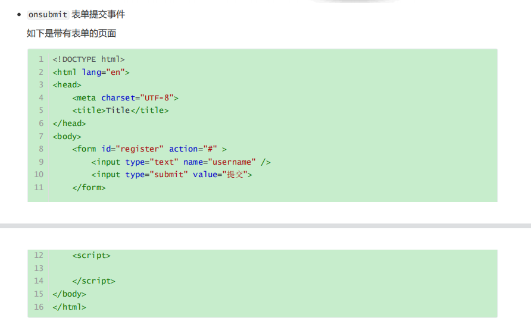This screenshot has height=318, width=531.
Task: Click the closing </head> tag line
Action: [70, 124]
